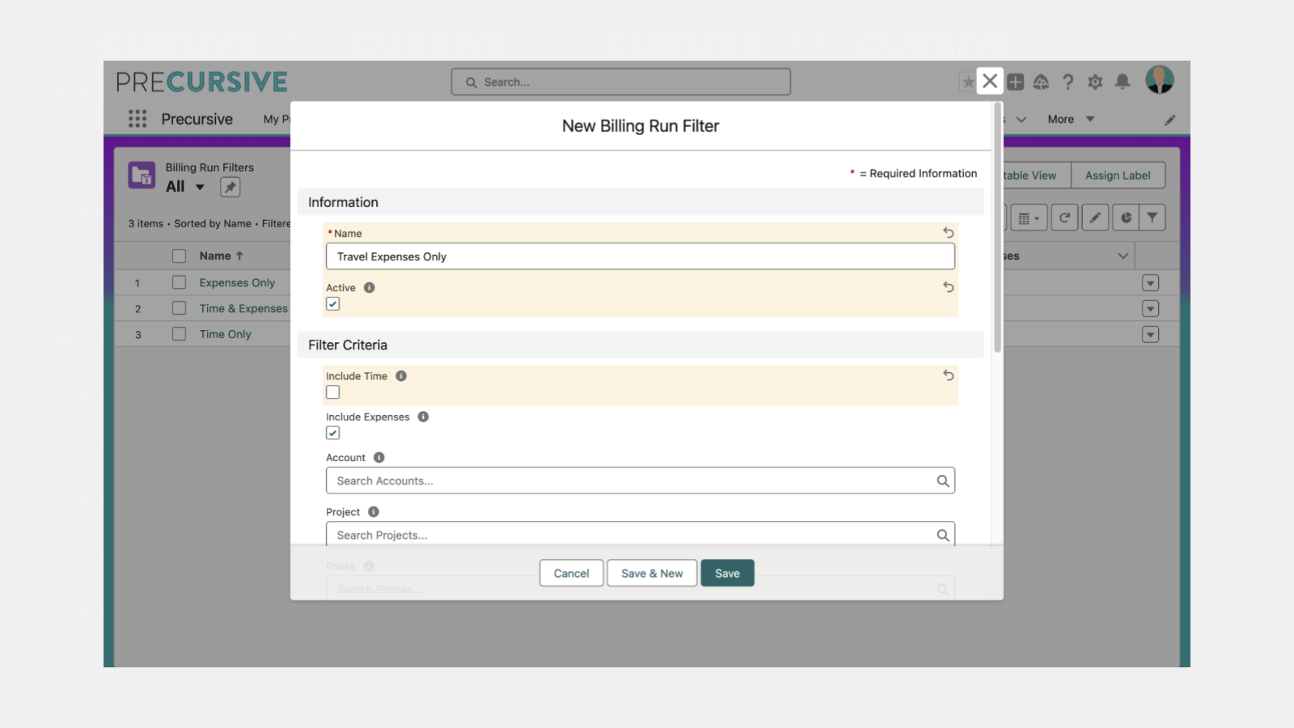Open the charts panel icon
The width and height of the screenshot is (1294, 728).
[x=1126, y=218]
